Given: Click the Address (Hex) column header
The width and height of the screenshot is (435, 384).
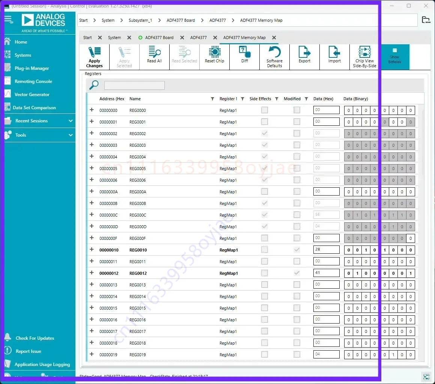Looking at the screenshot, I should coord(112,99).
